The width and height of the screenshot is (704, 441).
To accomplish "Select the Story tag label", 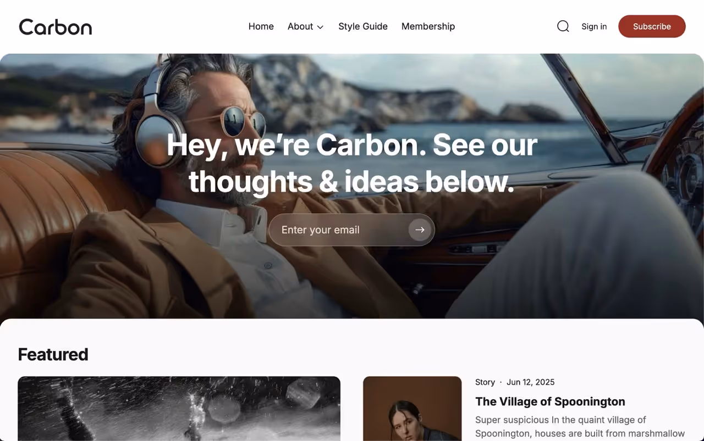I will [x=485, y=382].
